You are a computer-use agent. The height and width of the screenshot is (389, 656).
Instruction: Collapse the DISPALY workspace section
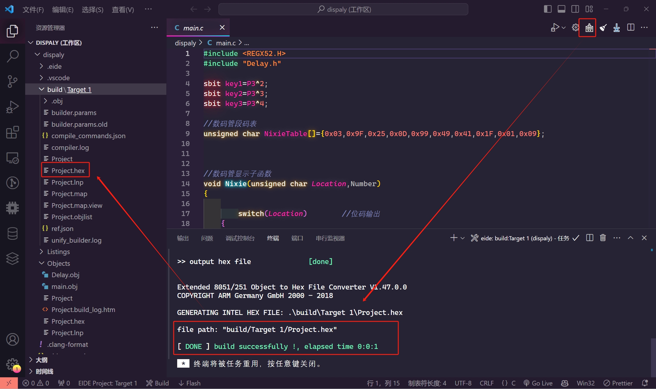click(x=31, y=43)
